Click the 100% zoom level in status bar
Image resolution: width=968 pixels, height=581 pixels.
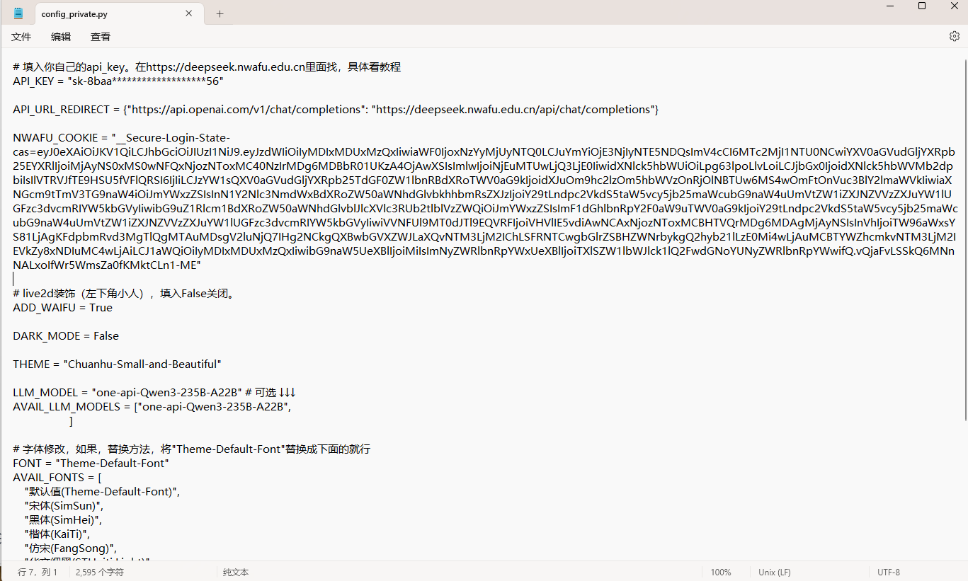[721, 572]
